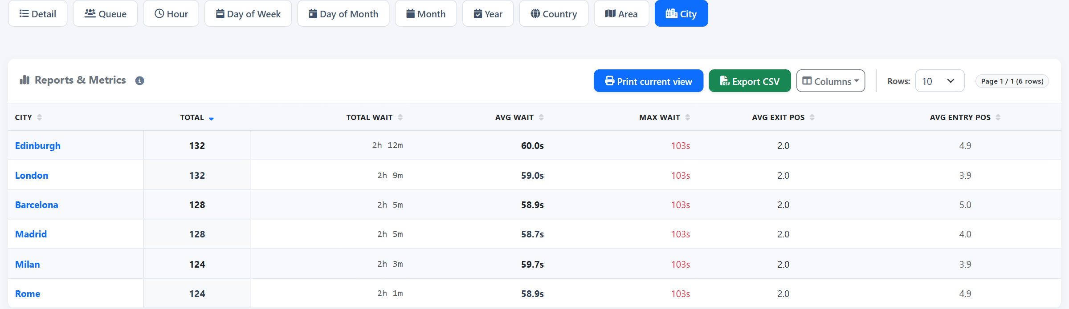Open the Madrid city link
1069x309 pixels.
tap(31, 234)
